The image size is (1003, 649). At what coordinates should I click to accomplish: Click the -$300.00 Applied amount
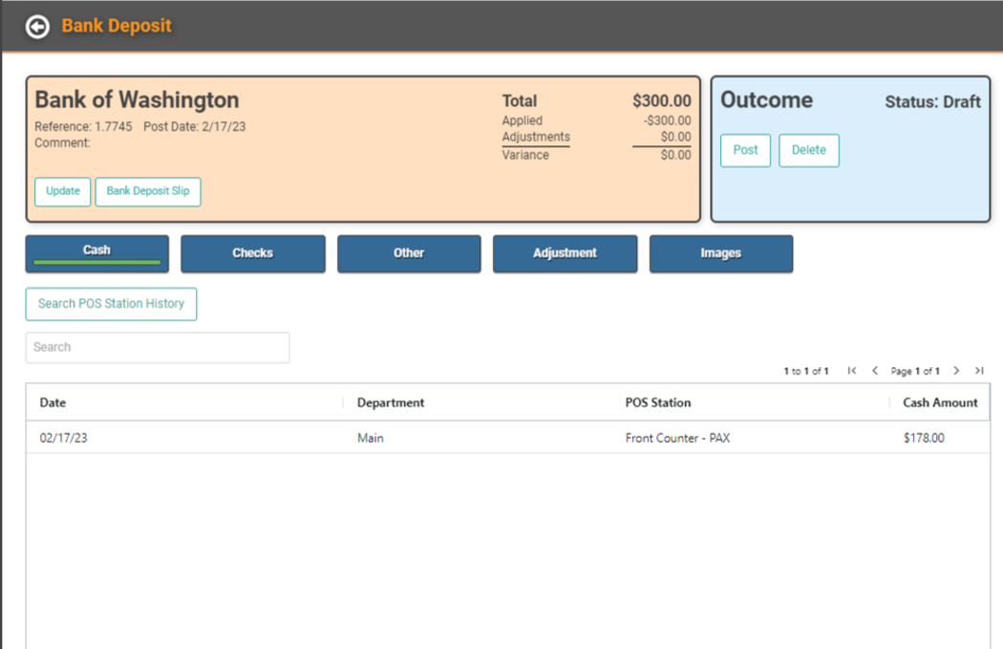(x=667, y=120)
